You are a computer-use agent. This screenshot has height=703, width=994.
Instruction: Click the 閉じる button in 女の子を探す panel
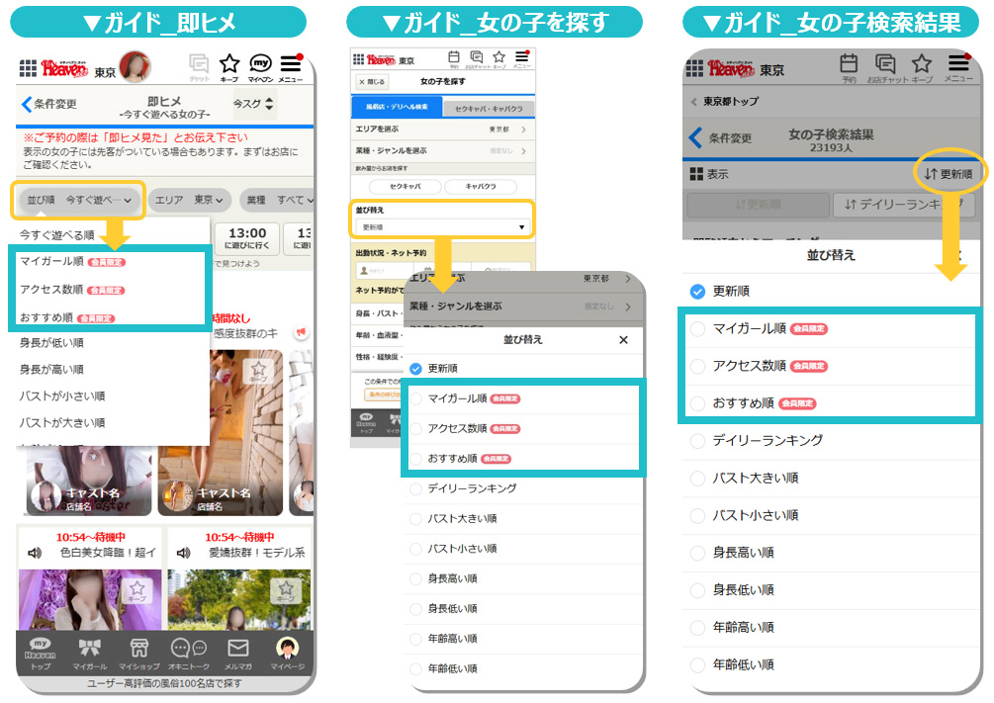point(372,81)
